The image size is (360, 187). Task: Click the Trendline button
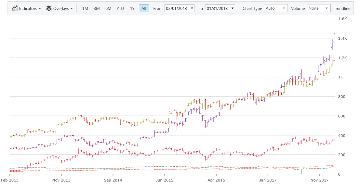coord(342,9)
